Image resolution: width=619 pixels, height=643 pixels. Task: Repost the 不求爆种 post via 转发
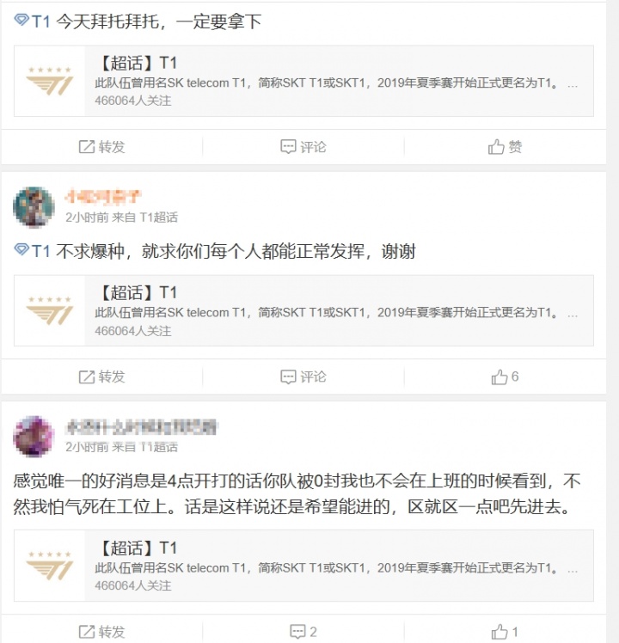point(101,377)
